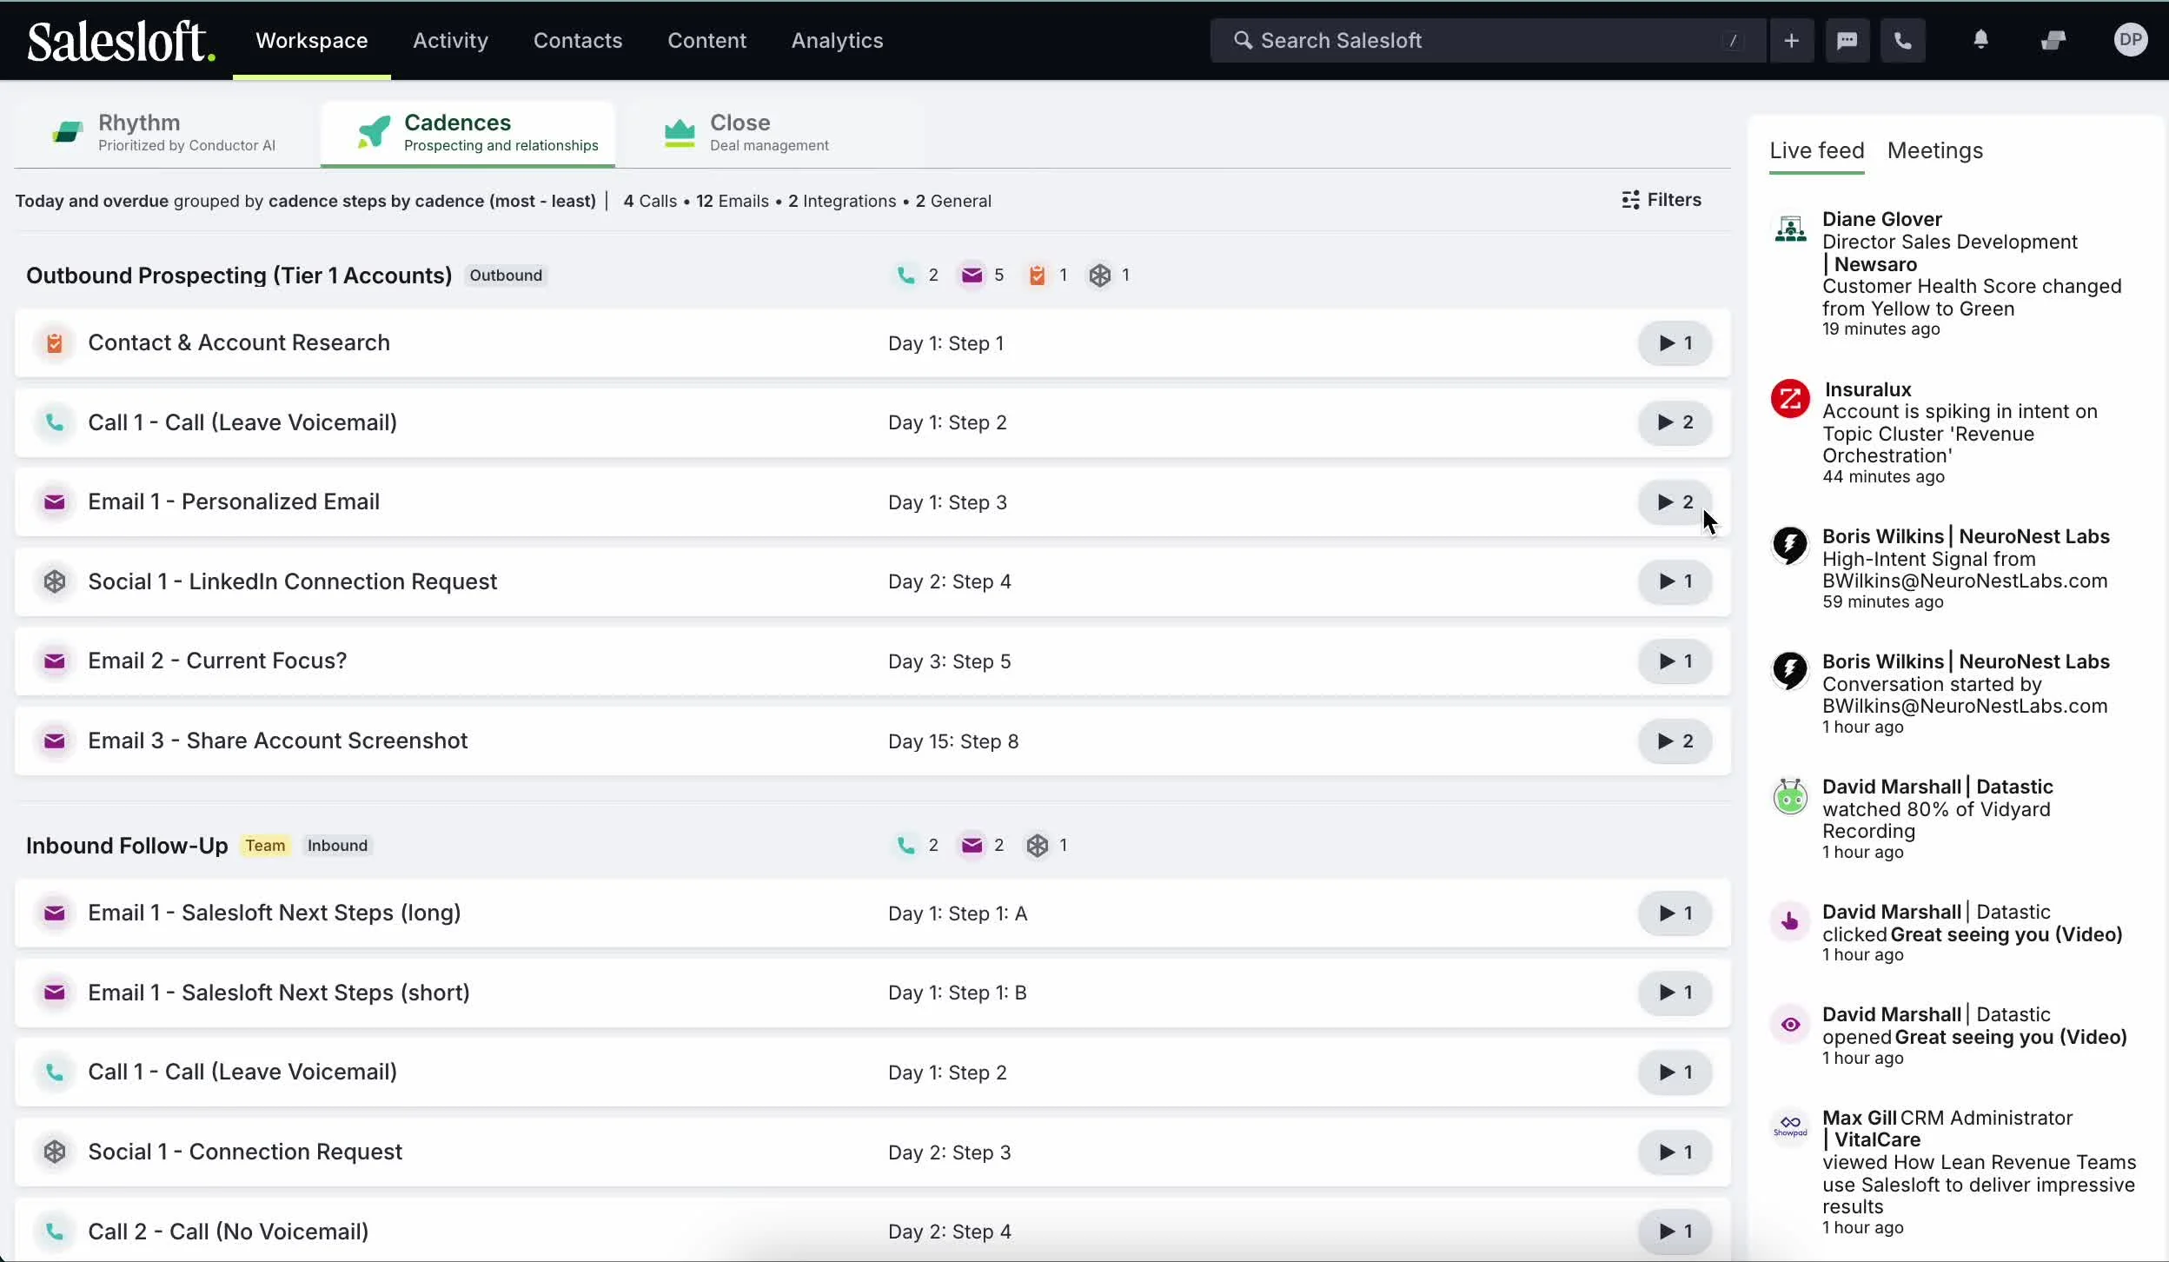
Task: Click envelope icon for Email 1 - Personalized Email
Action: click(x=55, y=502)
